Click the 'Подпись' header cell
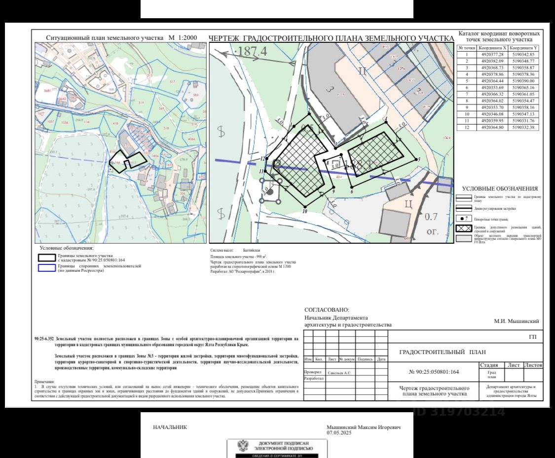555x458 pixels. pyautogui.click(x=365, y=359)
